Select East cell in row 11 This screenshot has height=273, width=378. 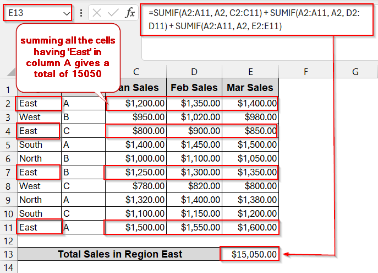point(39,227)
